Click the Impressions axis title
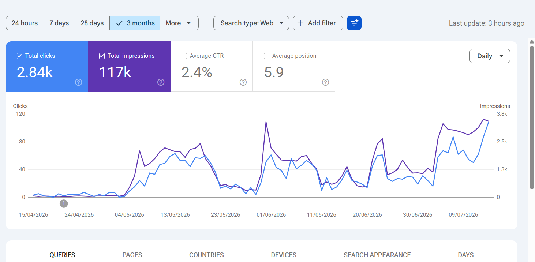Viewport: 535px width, 262px height. tap(495, 106)
